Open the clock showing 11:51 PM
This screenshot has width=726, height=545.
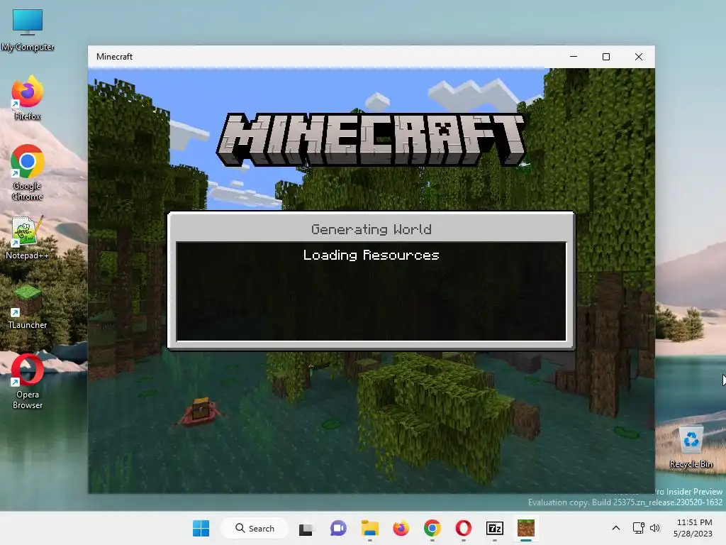point(693,528)
